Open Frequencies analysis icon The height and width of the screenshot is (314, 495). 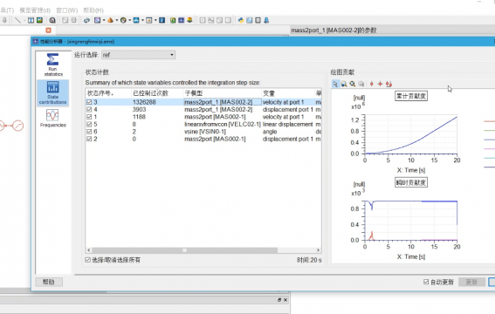point(52,119)
